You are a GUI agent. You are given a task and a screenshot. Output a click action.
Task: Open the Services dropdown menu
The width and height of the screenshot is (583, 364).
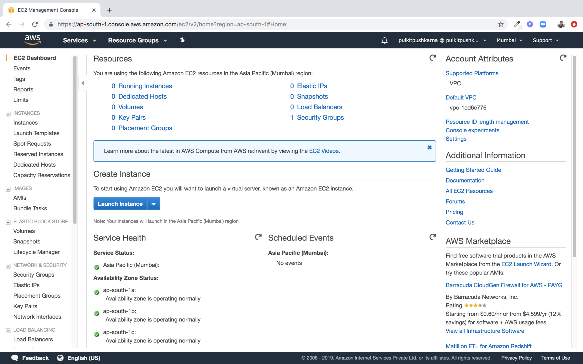(x=79, y=40)
